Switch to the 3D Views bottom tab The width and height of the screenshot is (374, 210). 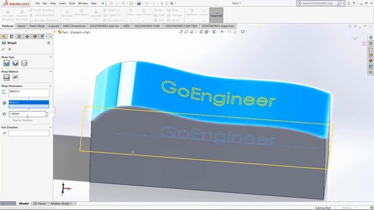pos(39,204)
